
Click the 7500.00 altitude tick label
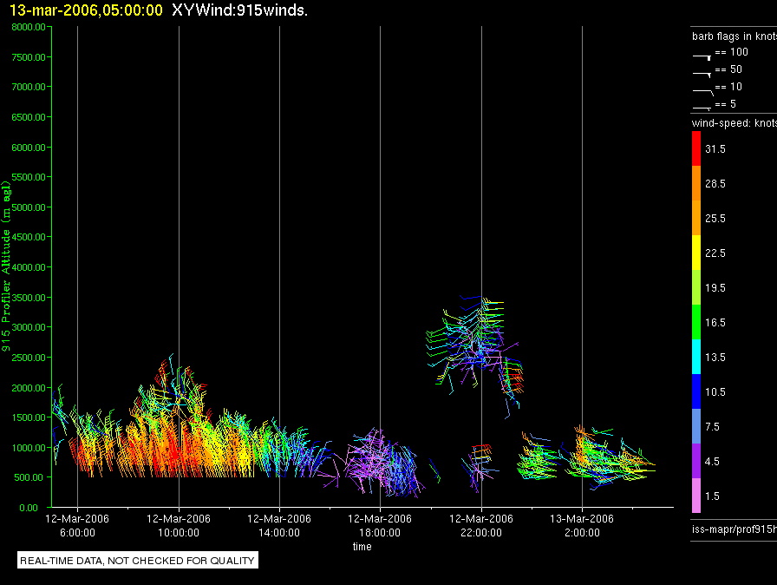(x=29, y=57)
